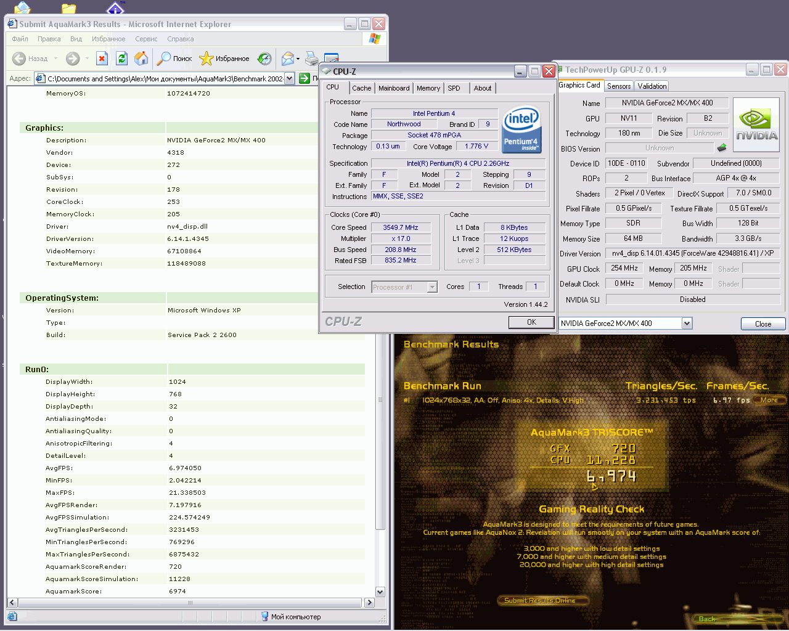Open the Back button history dropdown arrow
The image size is (789, 631).
[55, 59]
